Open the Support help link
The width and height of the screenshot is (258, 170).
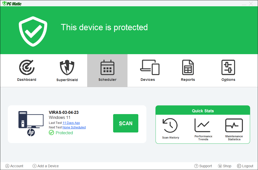click(203, 166)
